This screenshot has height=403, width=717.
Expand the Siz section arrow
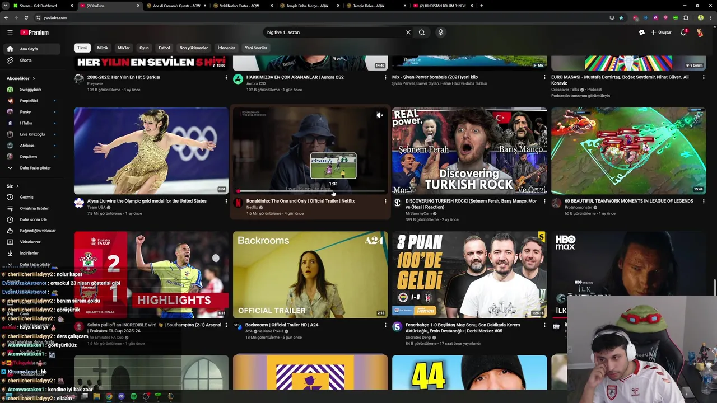pyautogui.click(x=17, y=186)
